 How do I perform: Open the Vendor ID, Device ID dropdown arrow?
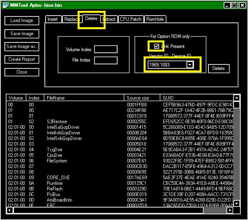190,64
